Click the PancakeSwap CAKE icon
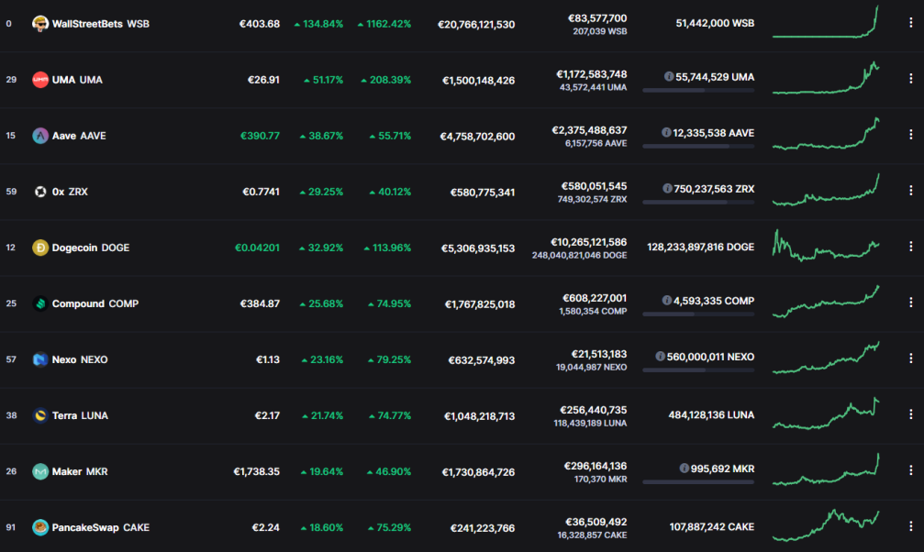Screen dimensions: 924x552 pyautogui.click(x=40, y=527)
